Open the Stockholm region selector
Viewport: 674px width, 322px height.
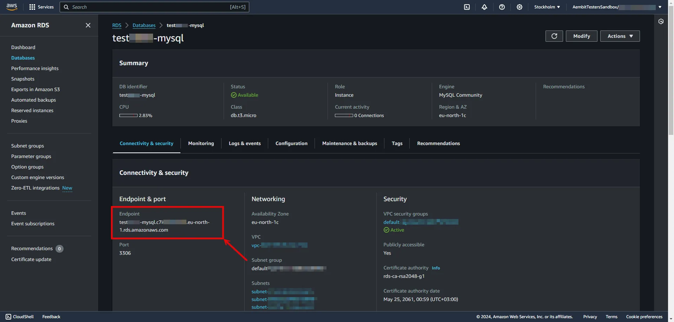547,7
